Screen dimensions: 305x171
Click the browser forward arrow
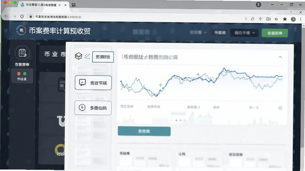click(x=14, y=16)
